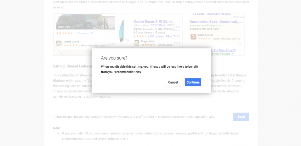Viewport: 301px width, 146px height.
Task: Click the 2,500 reviews link
Action: point(155,36)
